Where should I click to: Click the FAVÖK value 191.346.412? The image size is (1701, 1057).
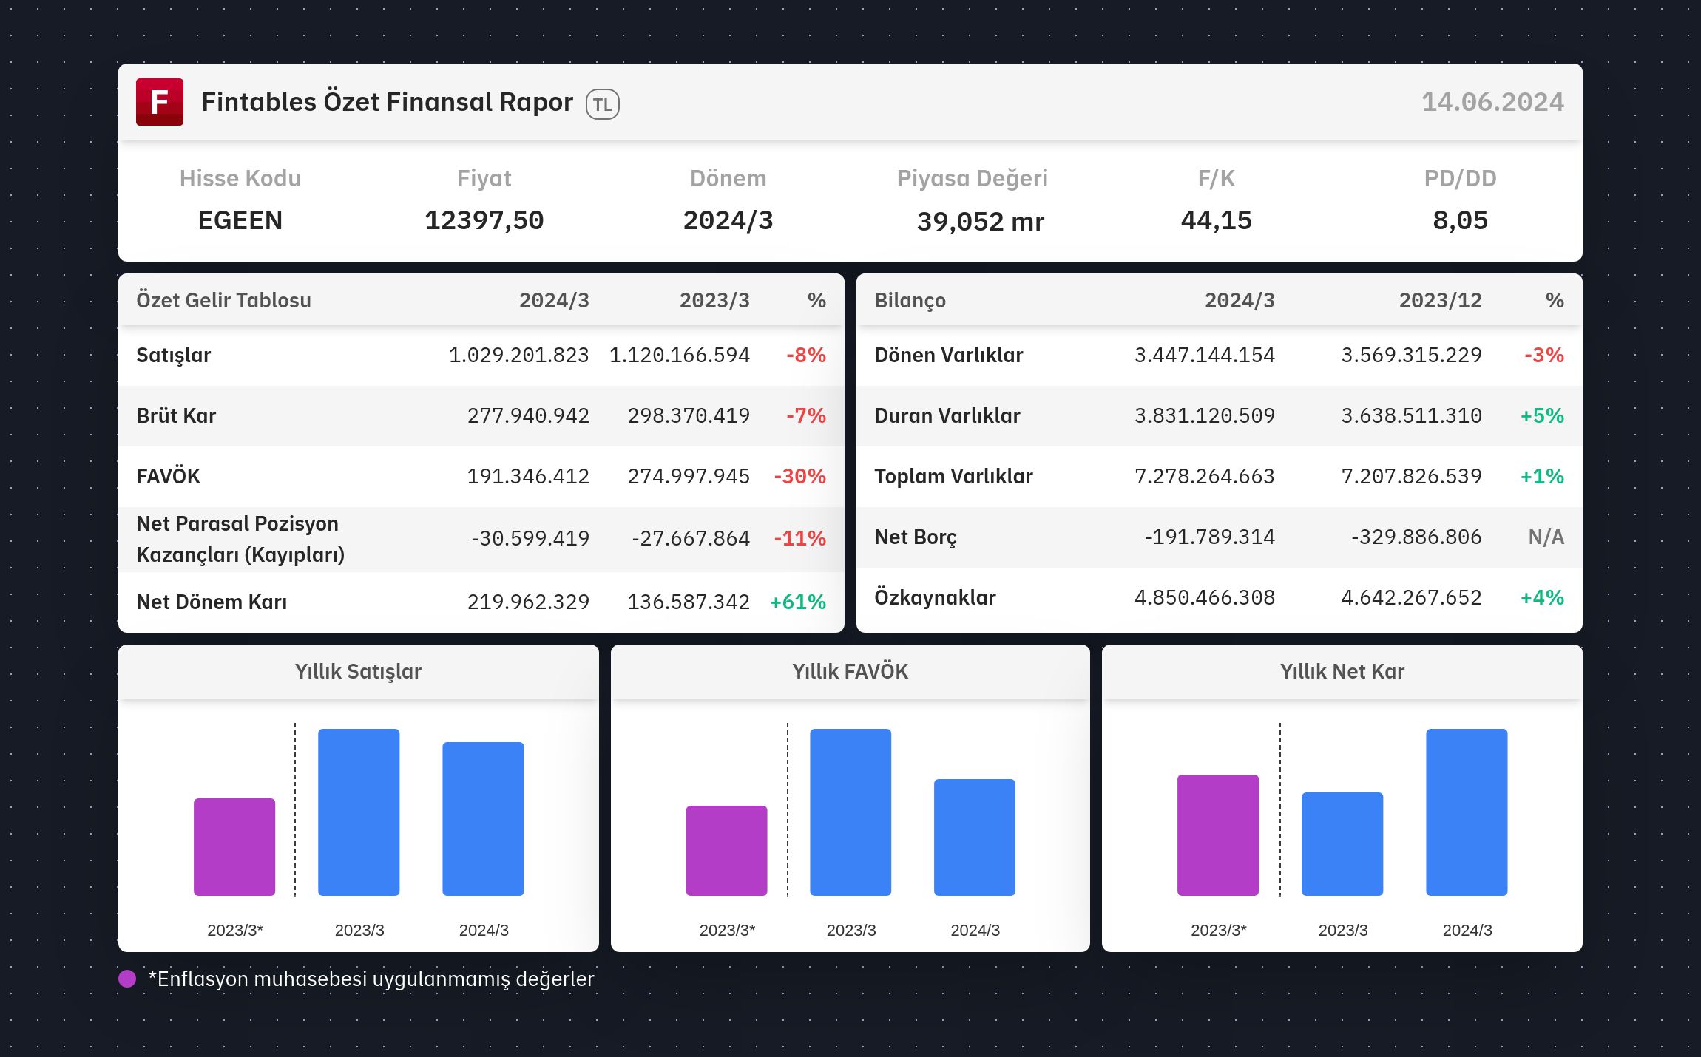tap(528, 477)
